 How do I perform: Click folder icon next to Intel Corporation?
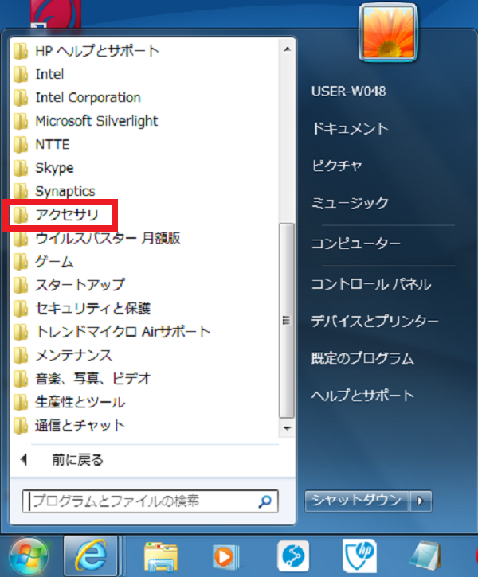pyautogui.click(x=21, y=98)
